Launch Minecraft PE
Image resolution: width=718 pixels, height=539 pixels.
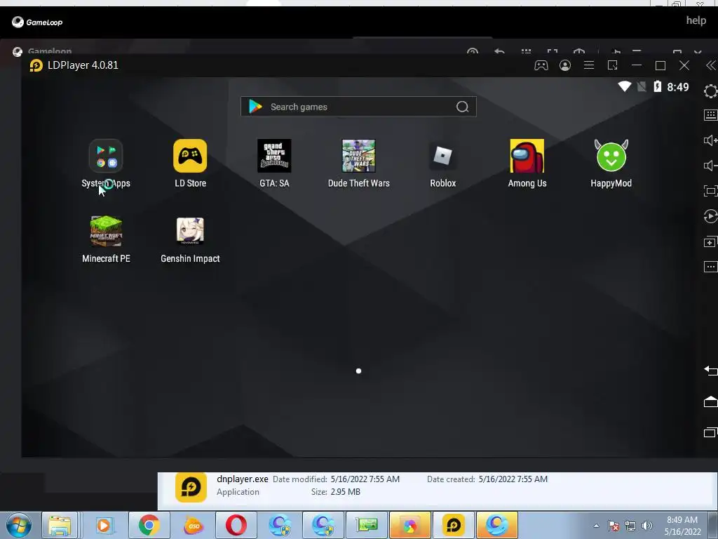click(x=106, y=231)
